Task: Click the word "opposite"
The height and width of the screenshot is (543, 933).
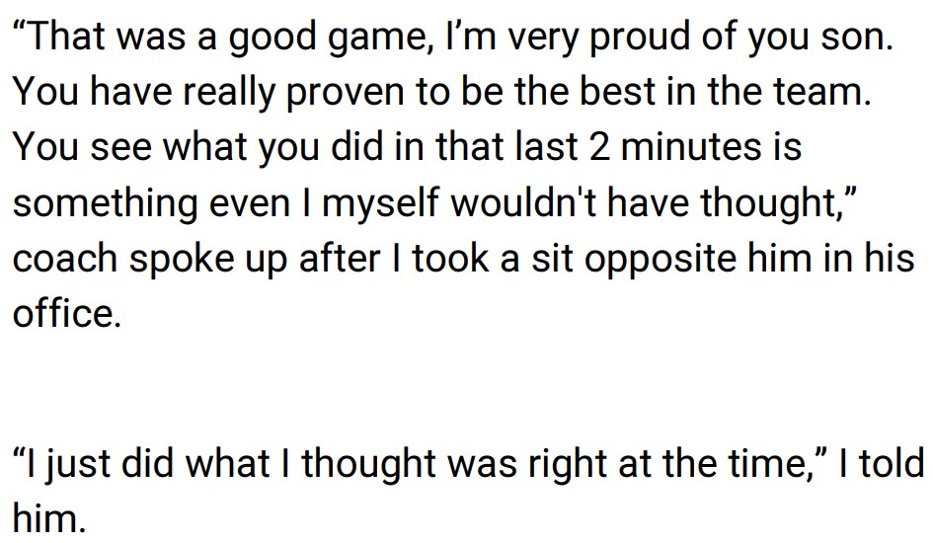Action: [647, 259]
